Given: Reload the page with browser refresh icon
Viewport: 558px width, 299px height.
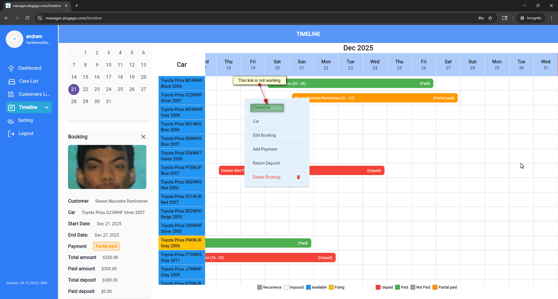Looking at the screenshot, I should click(27, 18).
